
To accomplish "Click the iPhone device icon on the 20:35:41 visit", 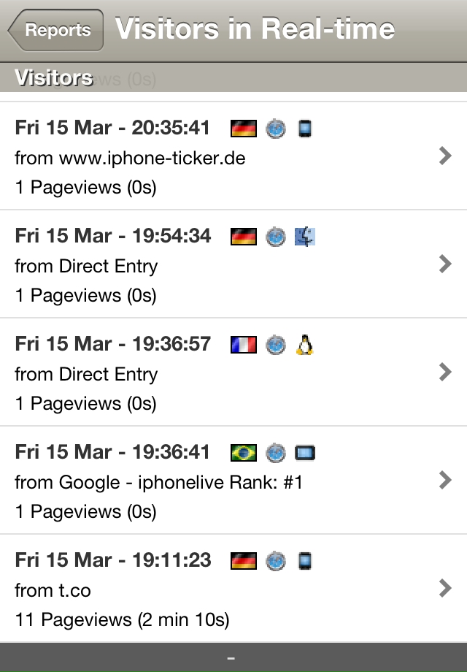I will pyautogui.click(x=305, y=129).
